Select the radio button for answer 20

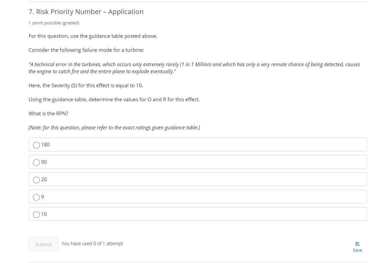36,180
